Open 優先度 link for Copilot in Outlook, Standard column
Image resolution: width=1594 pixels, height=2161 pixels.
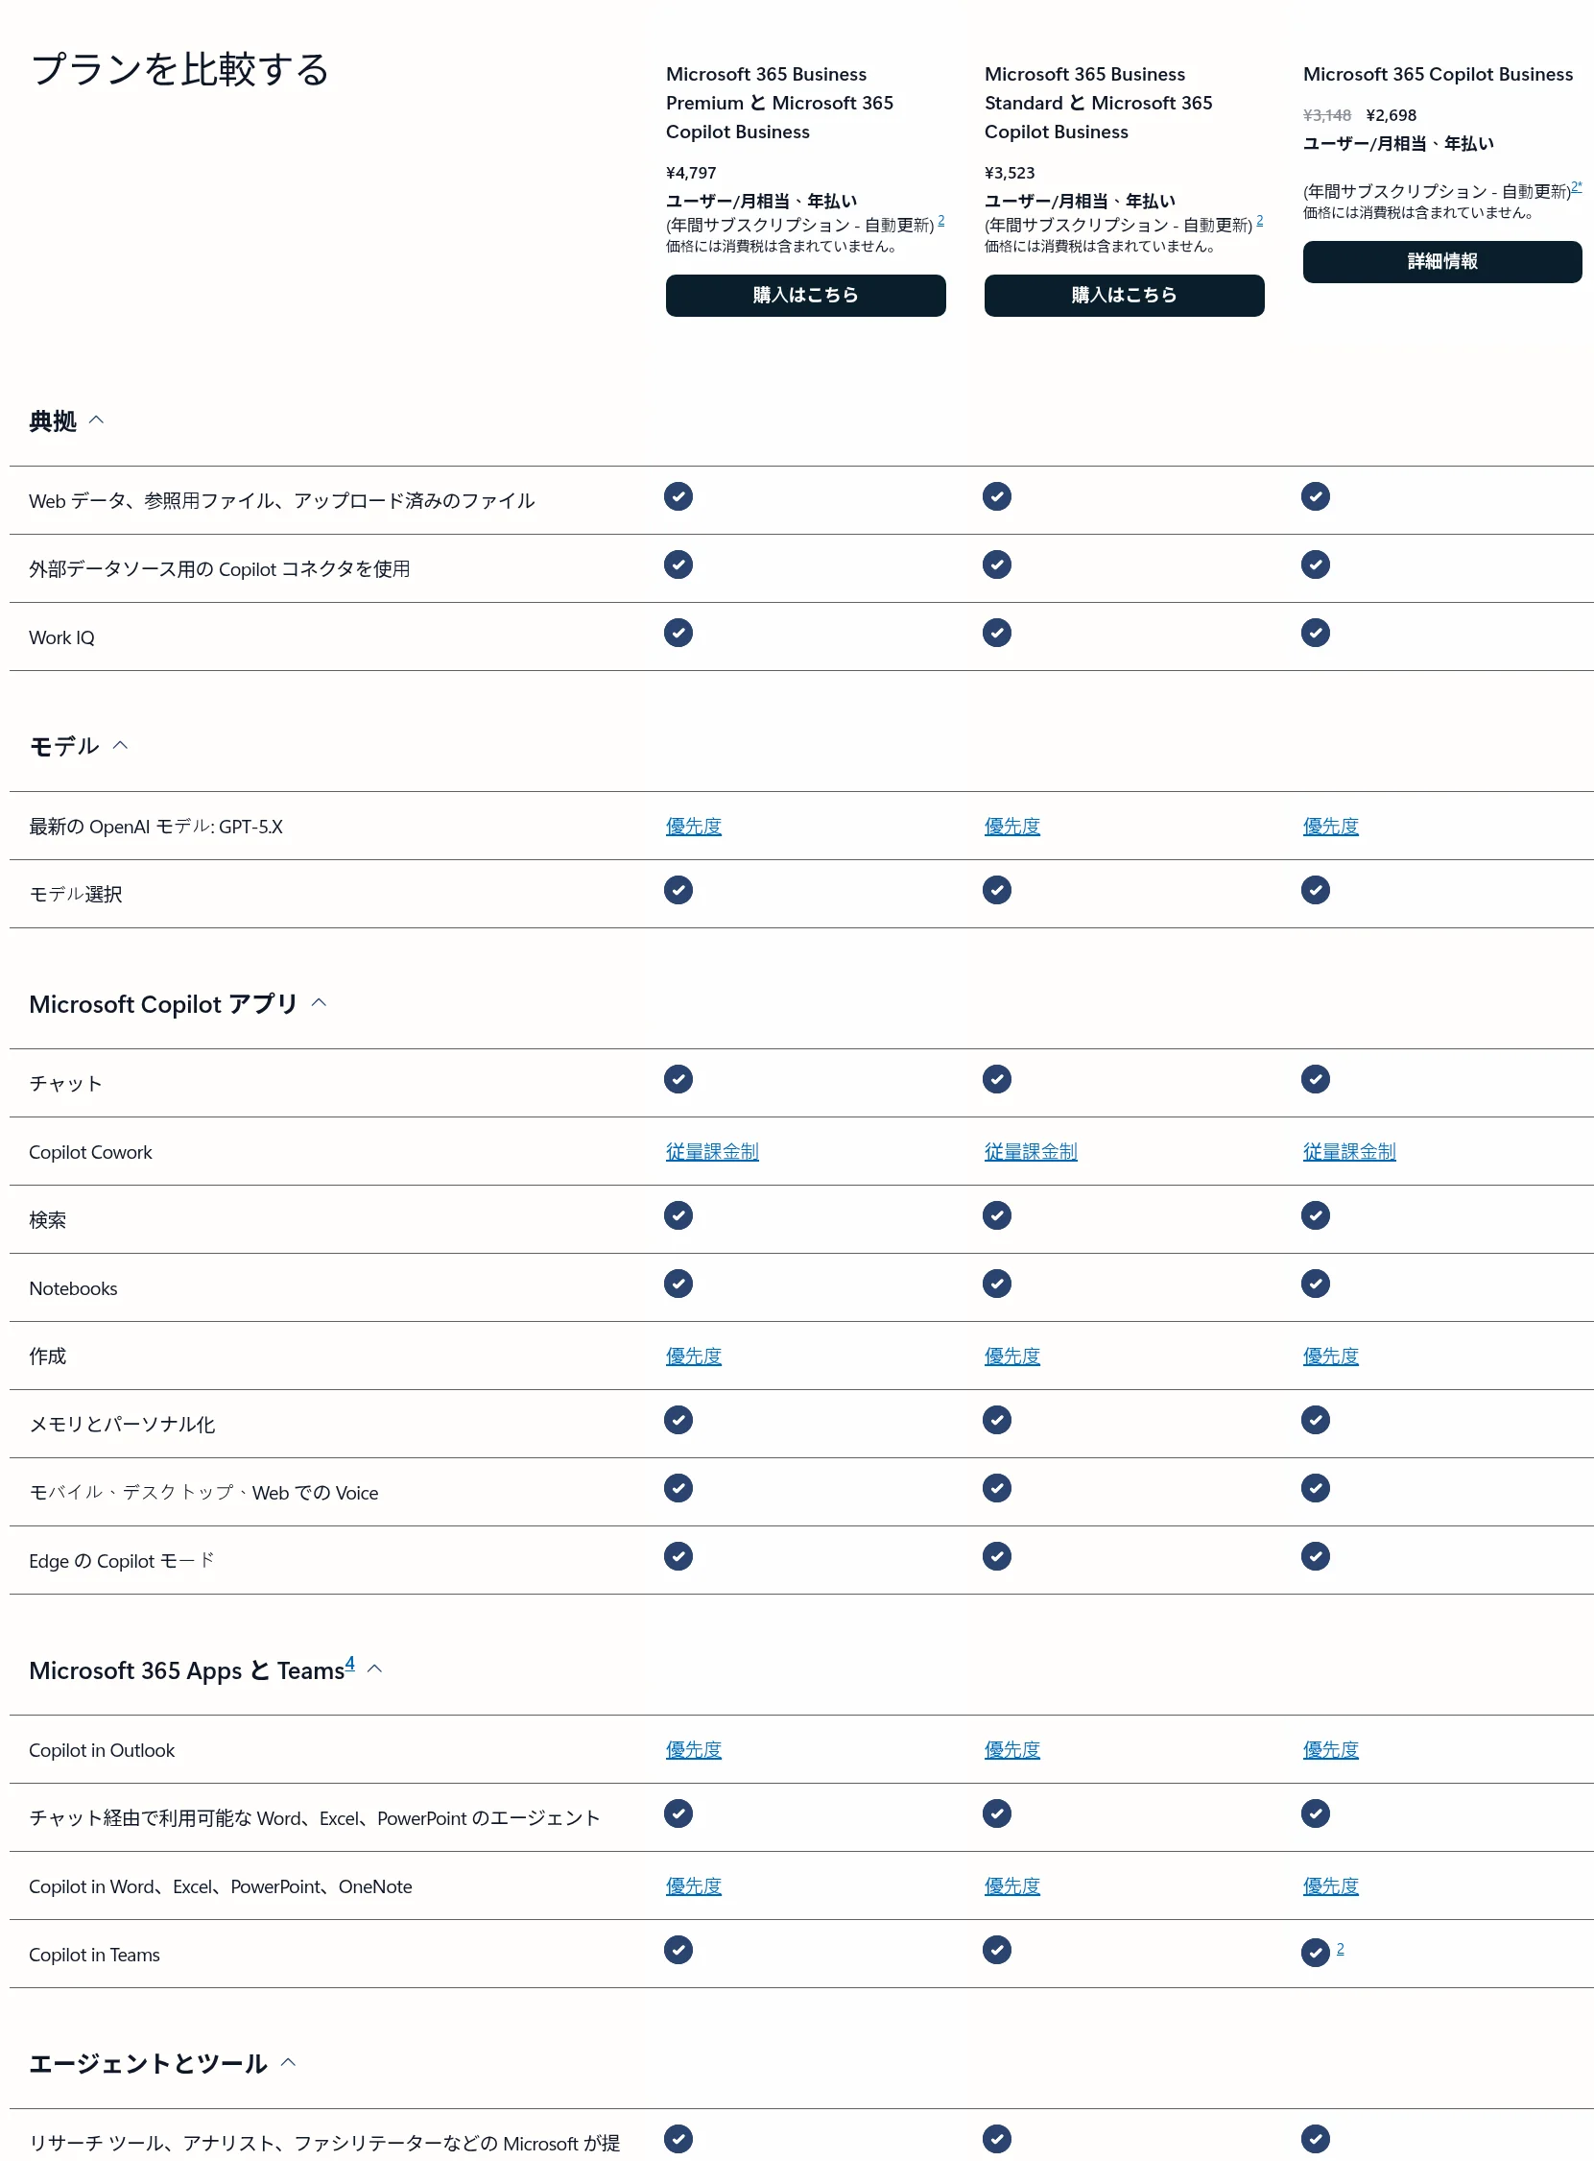(x=1012, y=1750)
